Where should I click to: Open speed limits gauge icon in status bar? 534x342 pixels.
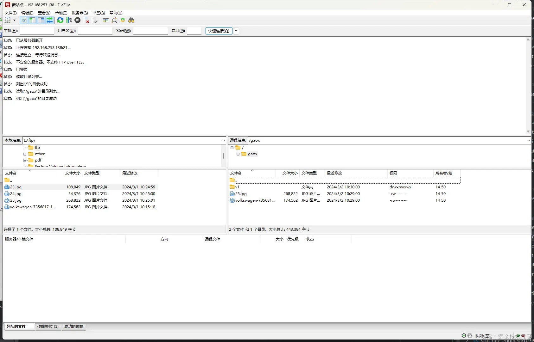tap(470, 335)
